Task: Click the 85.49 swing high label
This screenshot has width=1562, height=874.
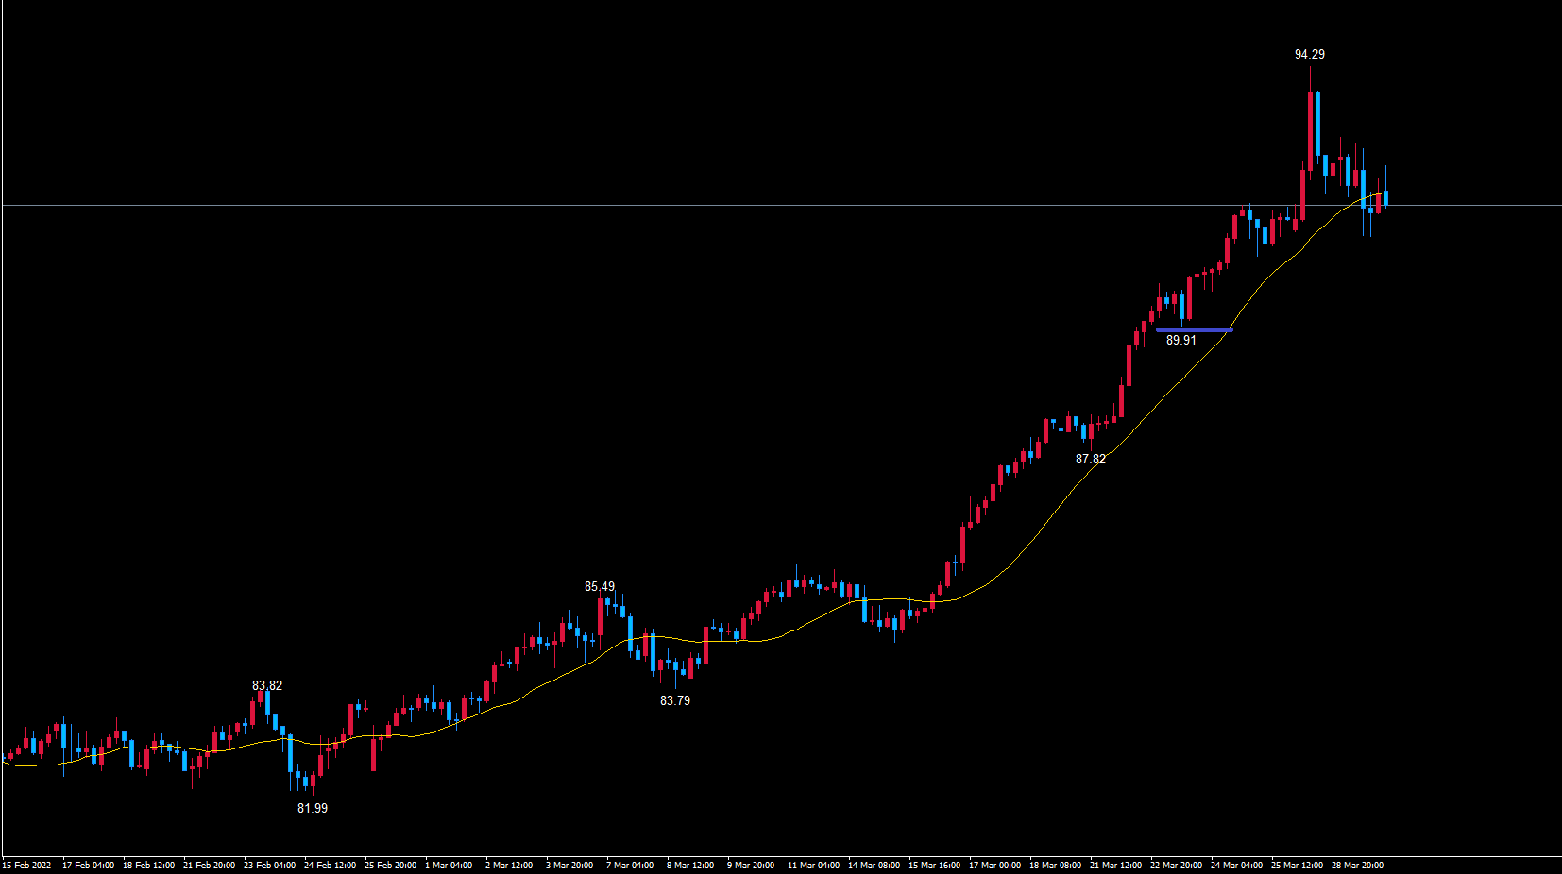Action: click(x=599, y=587)
